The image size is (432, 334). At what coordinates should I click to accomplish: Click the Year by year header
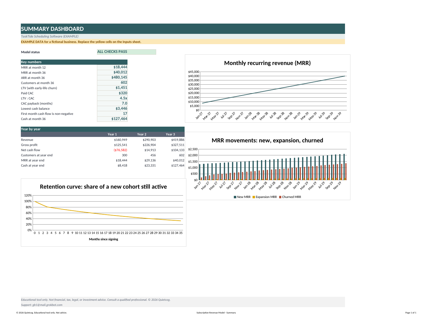click(x=103, y=129)
